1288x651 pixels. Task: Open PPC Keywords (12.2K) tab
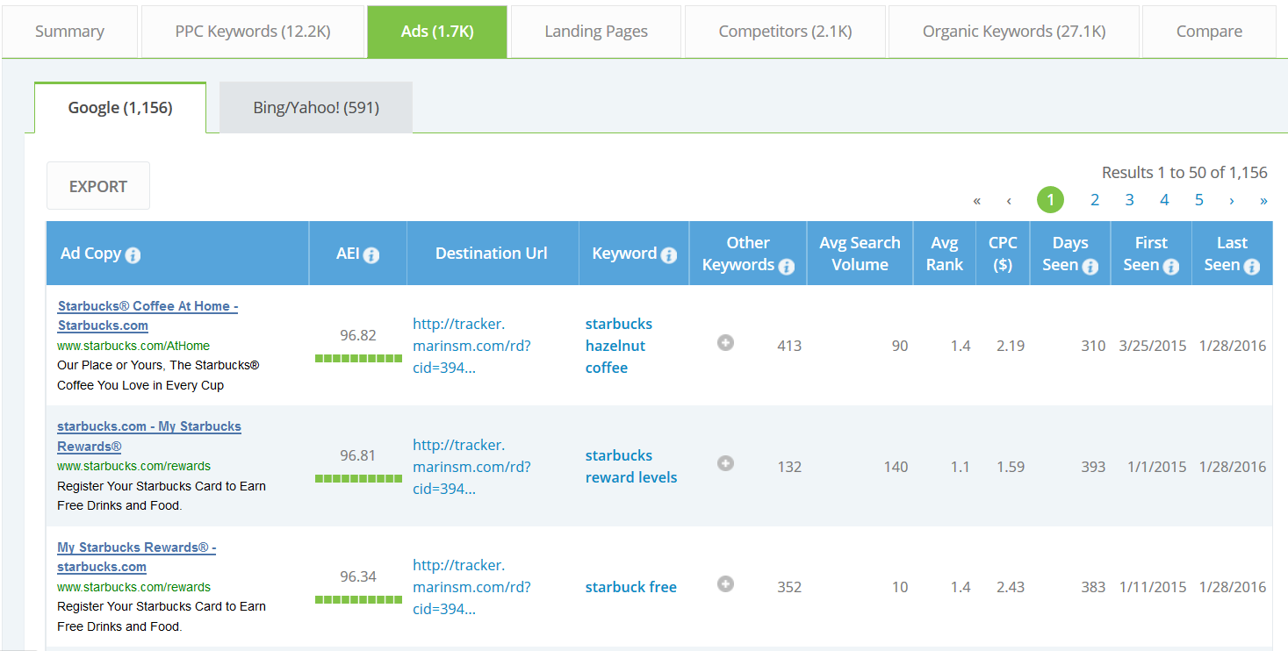pos(253,32)
